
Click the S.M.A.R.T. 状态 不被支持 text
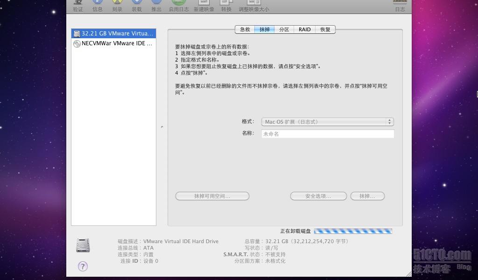pyautogui.click(x=254, y=254)
